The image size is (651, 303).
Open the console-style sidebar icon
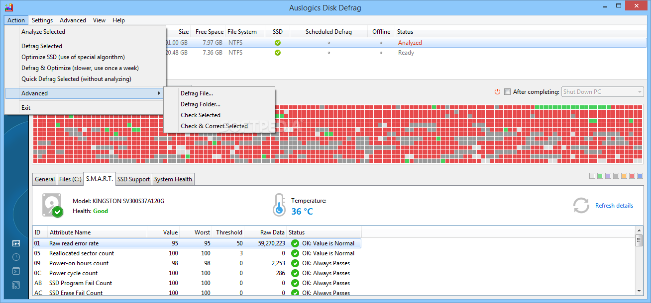[x=16, y=271]
